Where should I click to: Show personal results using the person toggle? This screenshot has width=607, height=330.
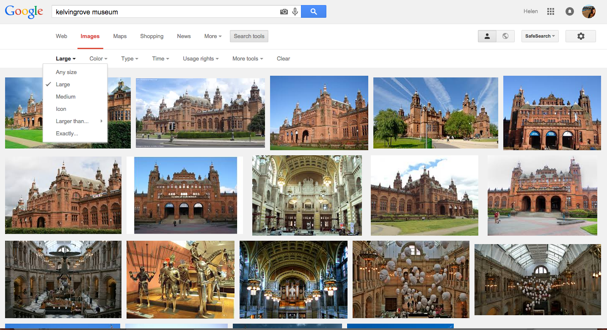pyautogui.click(x=487, y=36)
